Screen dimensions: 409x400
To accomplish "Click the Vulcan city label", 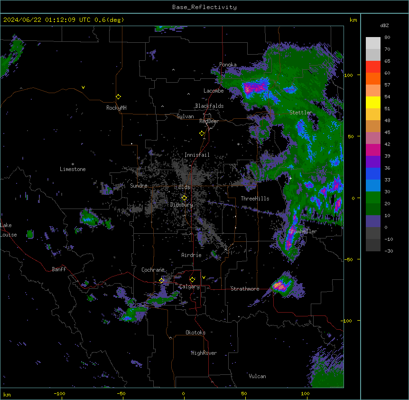I will pos(257,376).
